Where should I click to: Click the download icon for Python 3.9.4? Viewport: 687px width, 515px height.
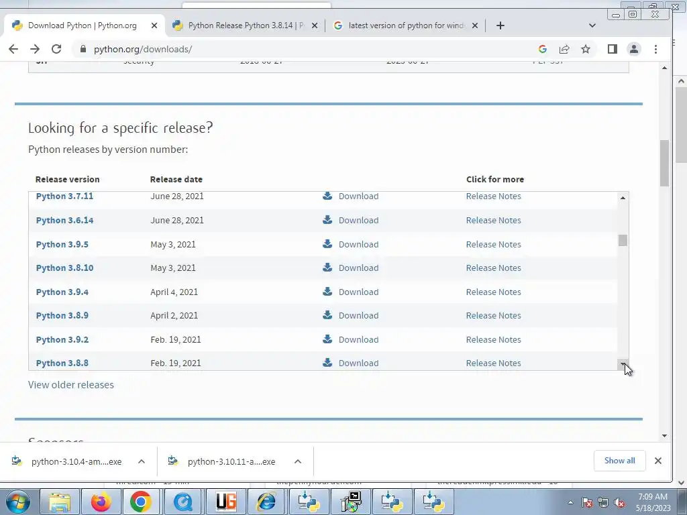[x=327, y=291]
